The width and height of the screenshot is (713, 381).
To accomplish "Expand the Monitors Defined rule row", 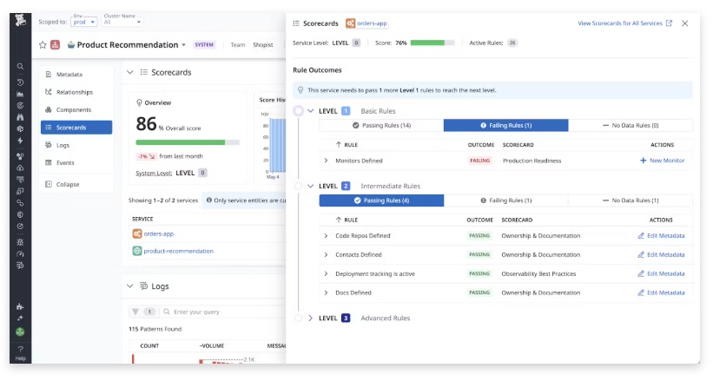I will coord(327,161).
